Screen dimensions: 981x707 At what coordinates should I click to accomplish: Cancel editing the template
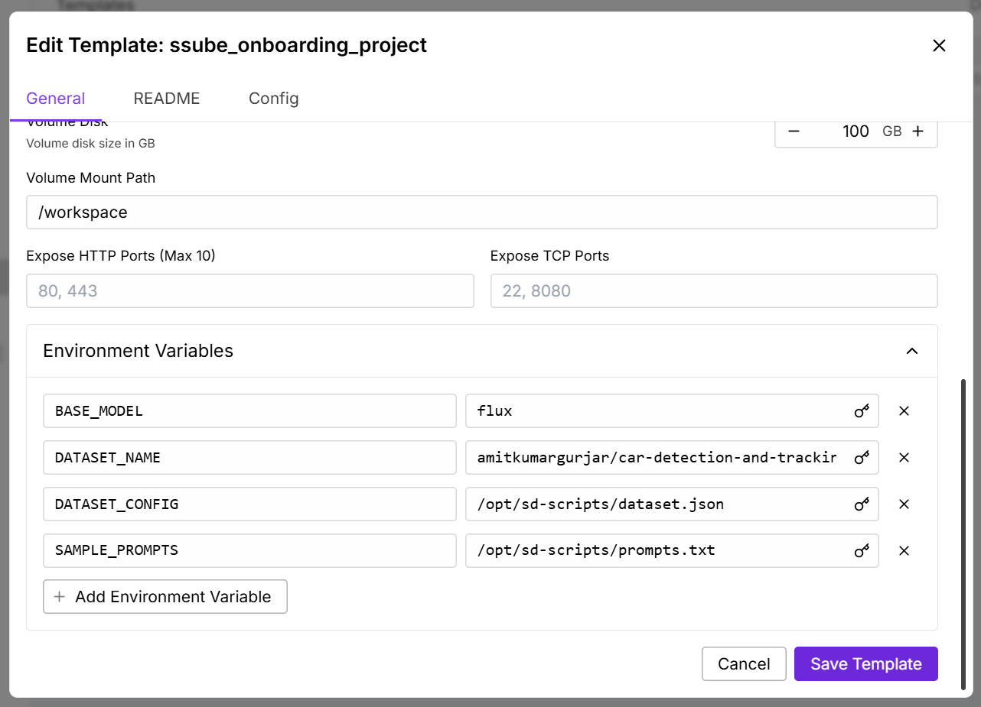743,664
